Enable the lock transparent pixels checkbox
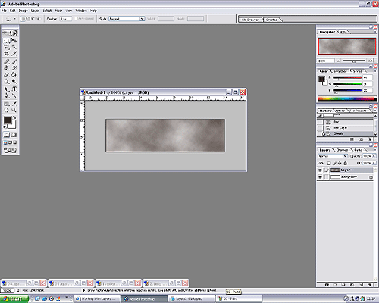 (x=329, y=163)
